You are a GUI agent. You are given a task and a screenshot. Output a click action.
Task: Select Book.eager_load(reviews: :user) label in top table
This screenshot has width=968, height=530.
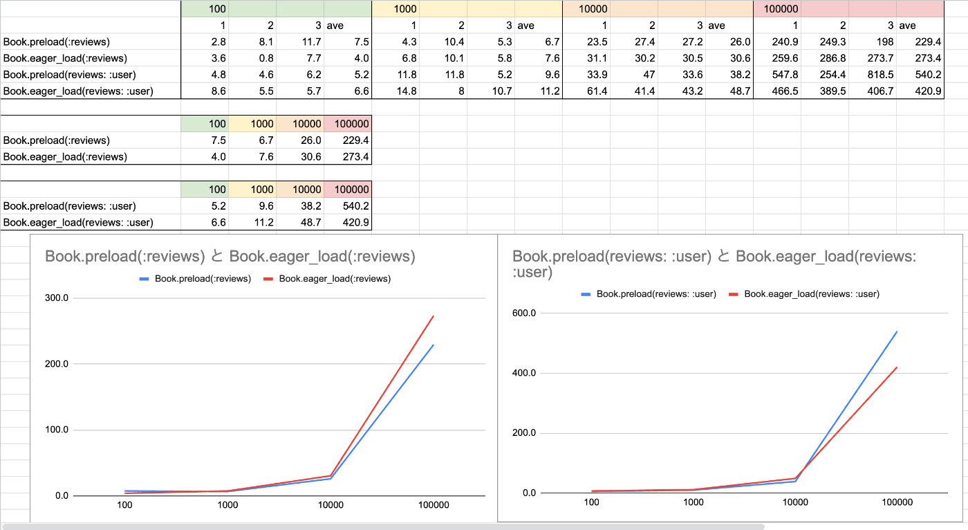pyautogui.click(x=91, y=91)
